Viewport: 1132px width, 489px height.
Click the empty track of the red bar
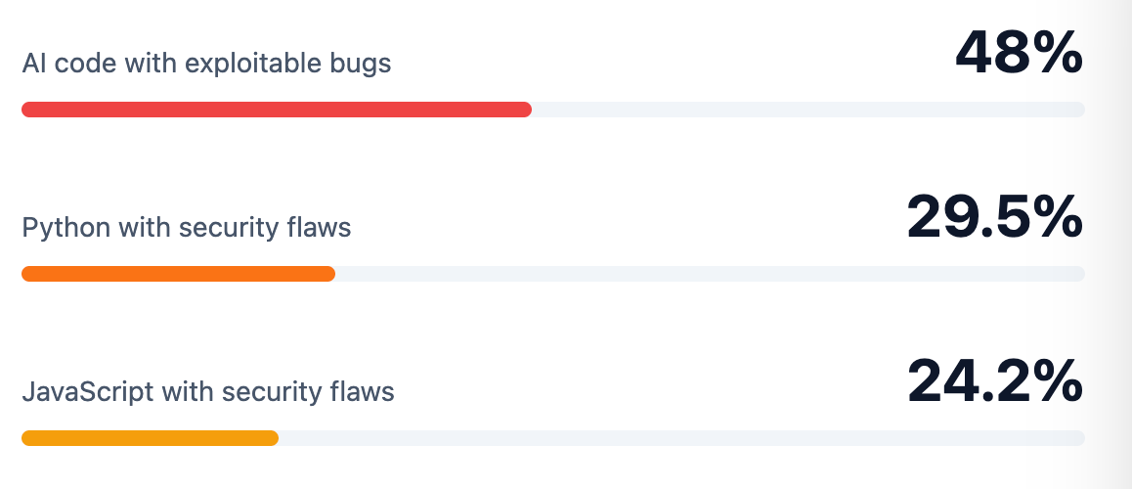[x=807, y=110]
